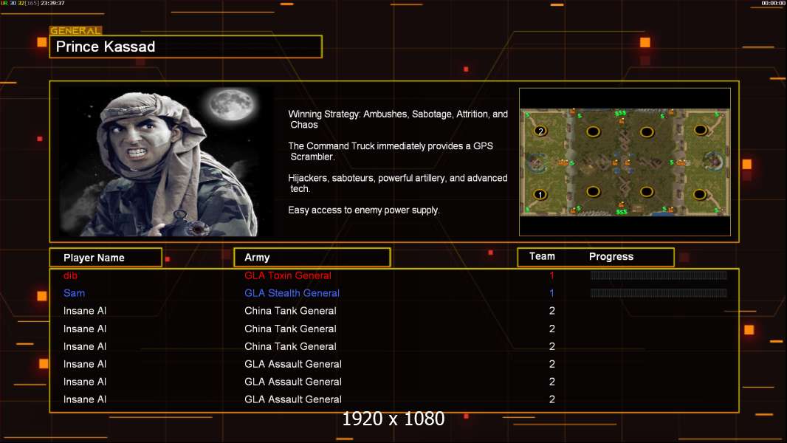Viewport: 787px width, 443px height.
Task: Click the Army column header
Action: 312,258
